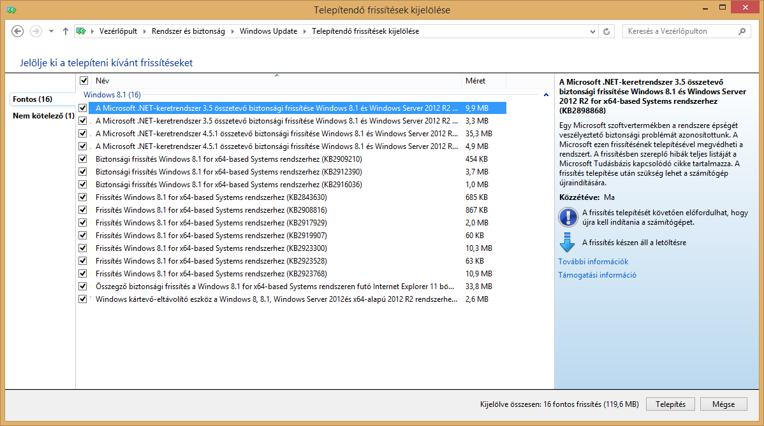Sort list by Méret column

tap(483, 81)
